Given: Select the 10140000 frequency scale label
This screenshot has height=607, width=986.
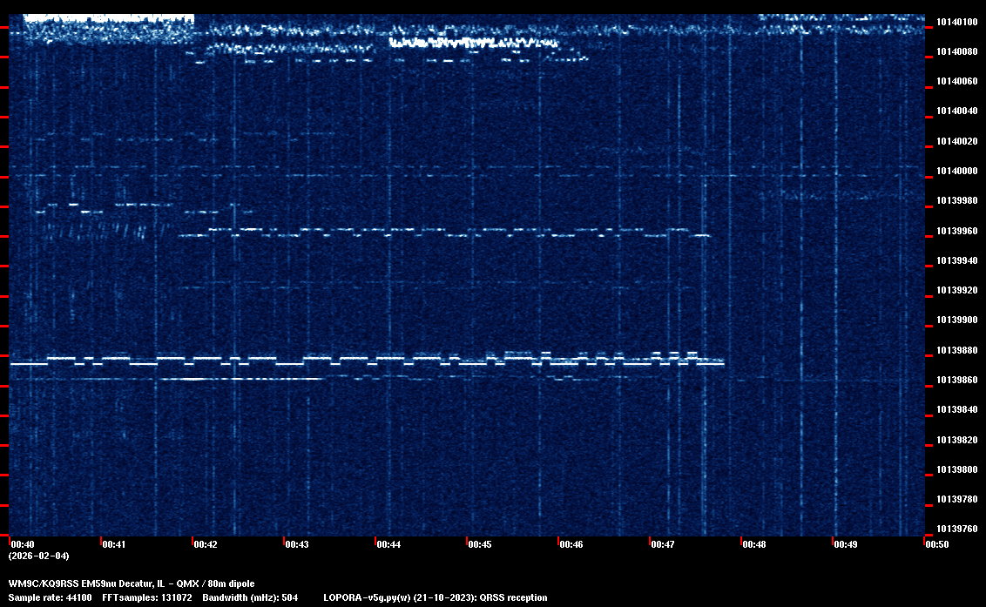Looking at the screenshot, I should (x=956, y=171).
